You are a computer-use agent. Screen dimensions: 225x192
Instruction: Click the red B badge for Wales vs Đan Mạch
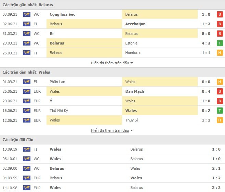click(220, 91)
